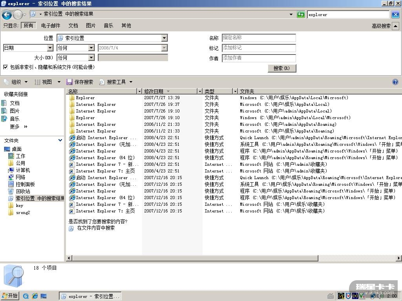The image size is (402, 301).
Task: Click the blue Q quick launch icon in taskbar
Action: pos(26,296)
